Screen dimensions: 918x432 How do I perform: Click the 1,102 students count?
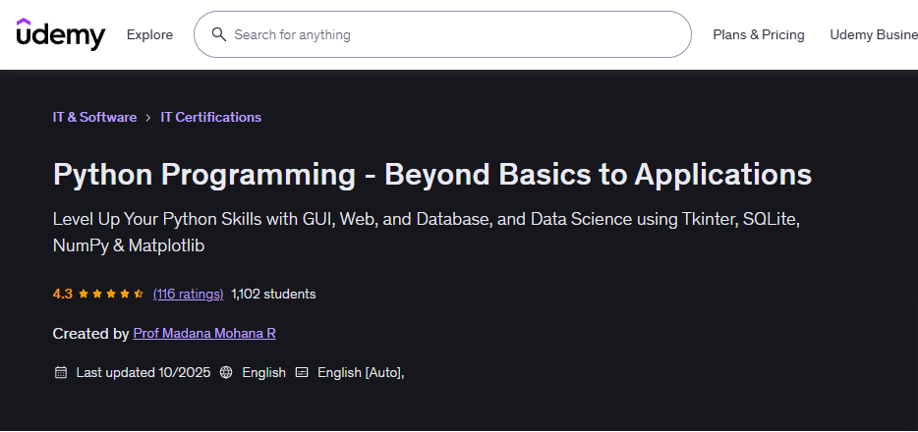click(x=273, y=294)
